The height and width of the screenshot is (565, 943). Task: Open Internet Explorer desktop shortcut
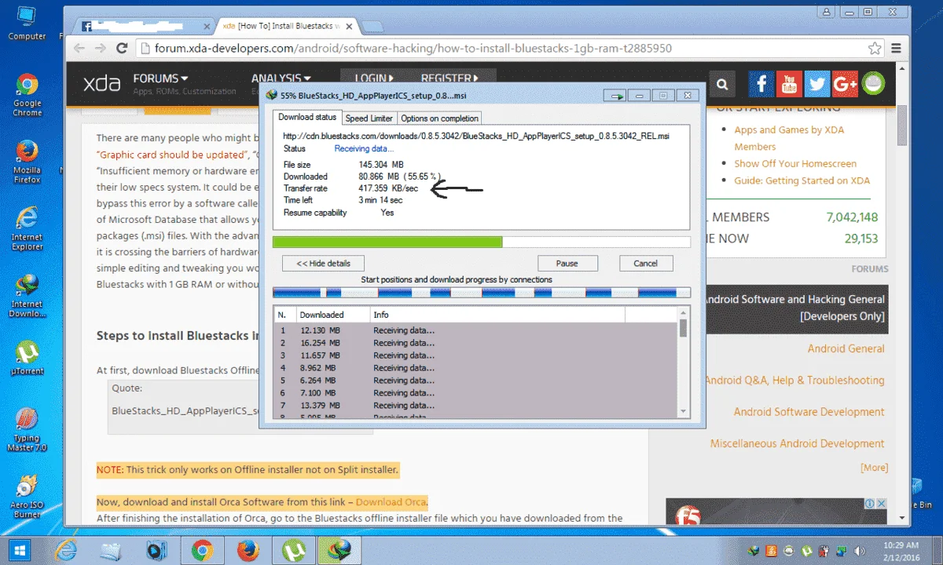tap(27, 228)
